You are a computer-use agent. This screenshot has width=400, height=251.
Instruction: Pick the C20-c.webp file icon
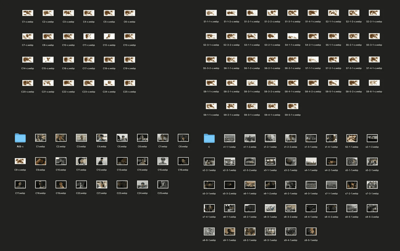[28, 83]
